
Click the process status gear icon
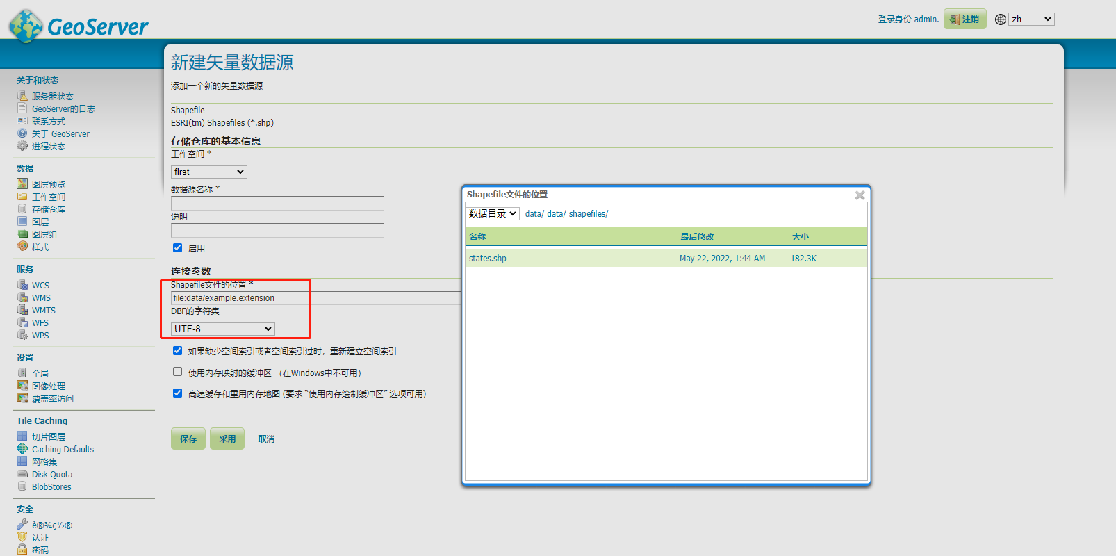point(22,146)
